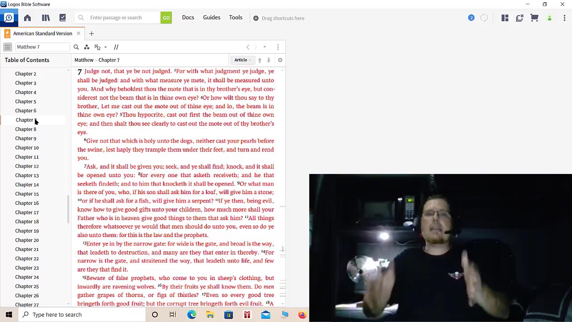
Task: Go back with panel history left arrow
Action: pyautogui.click(x=248, y=47)
